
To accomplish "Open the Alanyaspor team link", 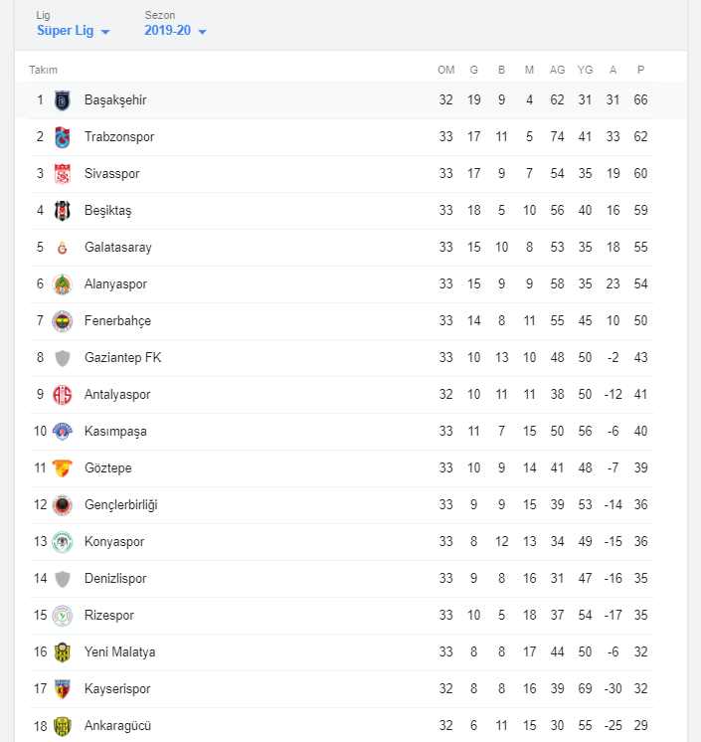I will [115, 284].
